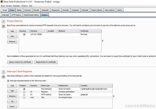Click the Down button for rules

click(12, 106)
